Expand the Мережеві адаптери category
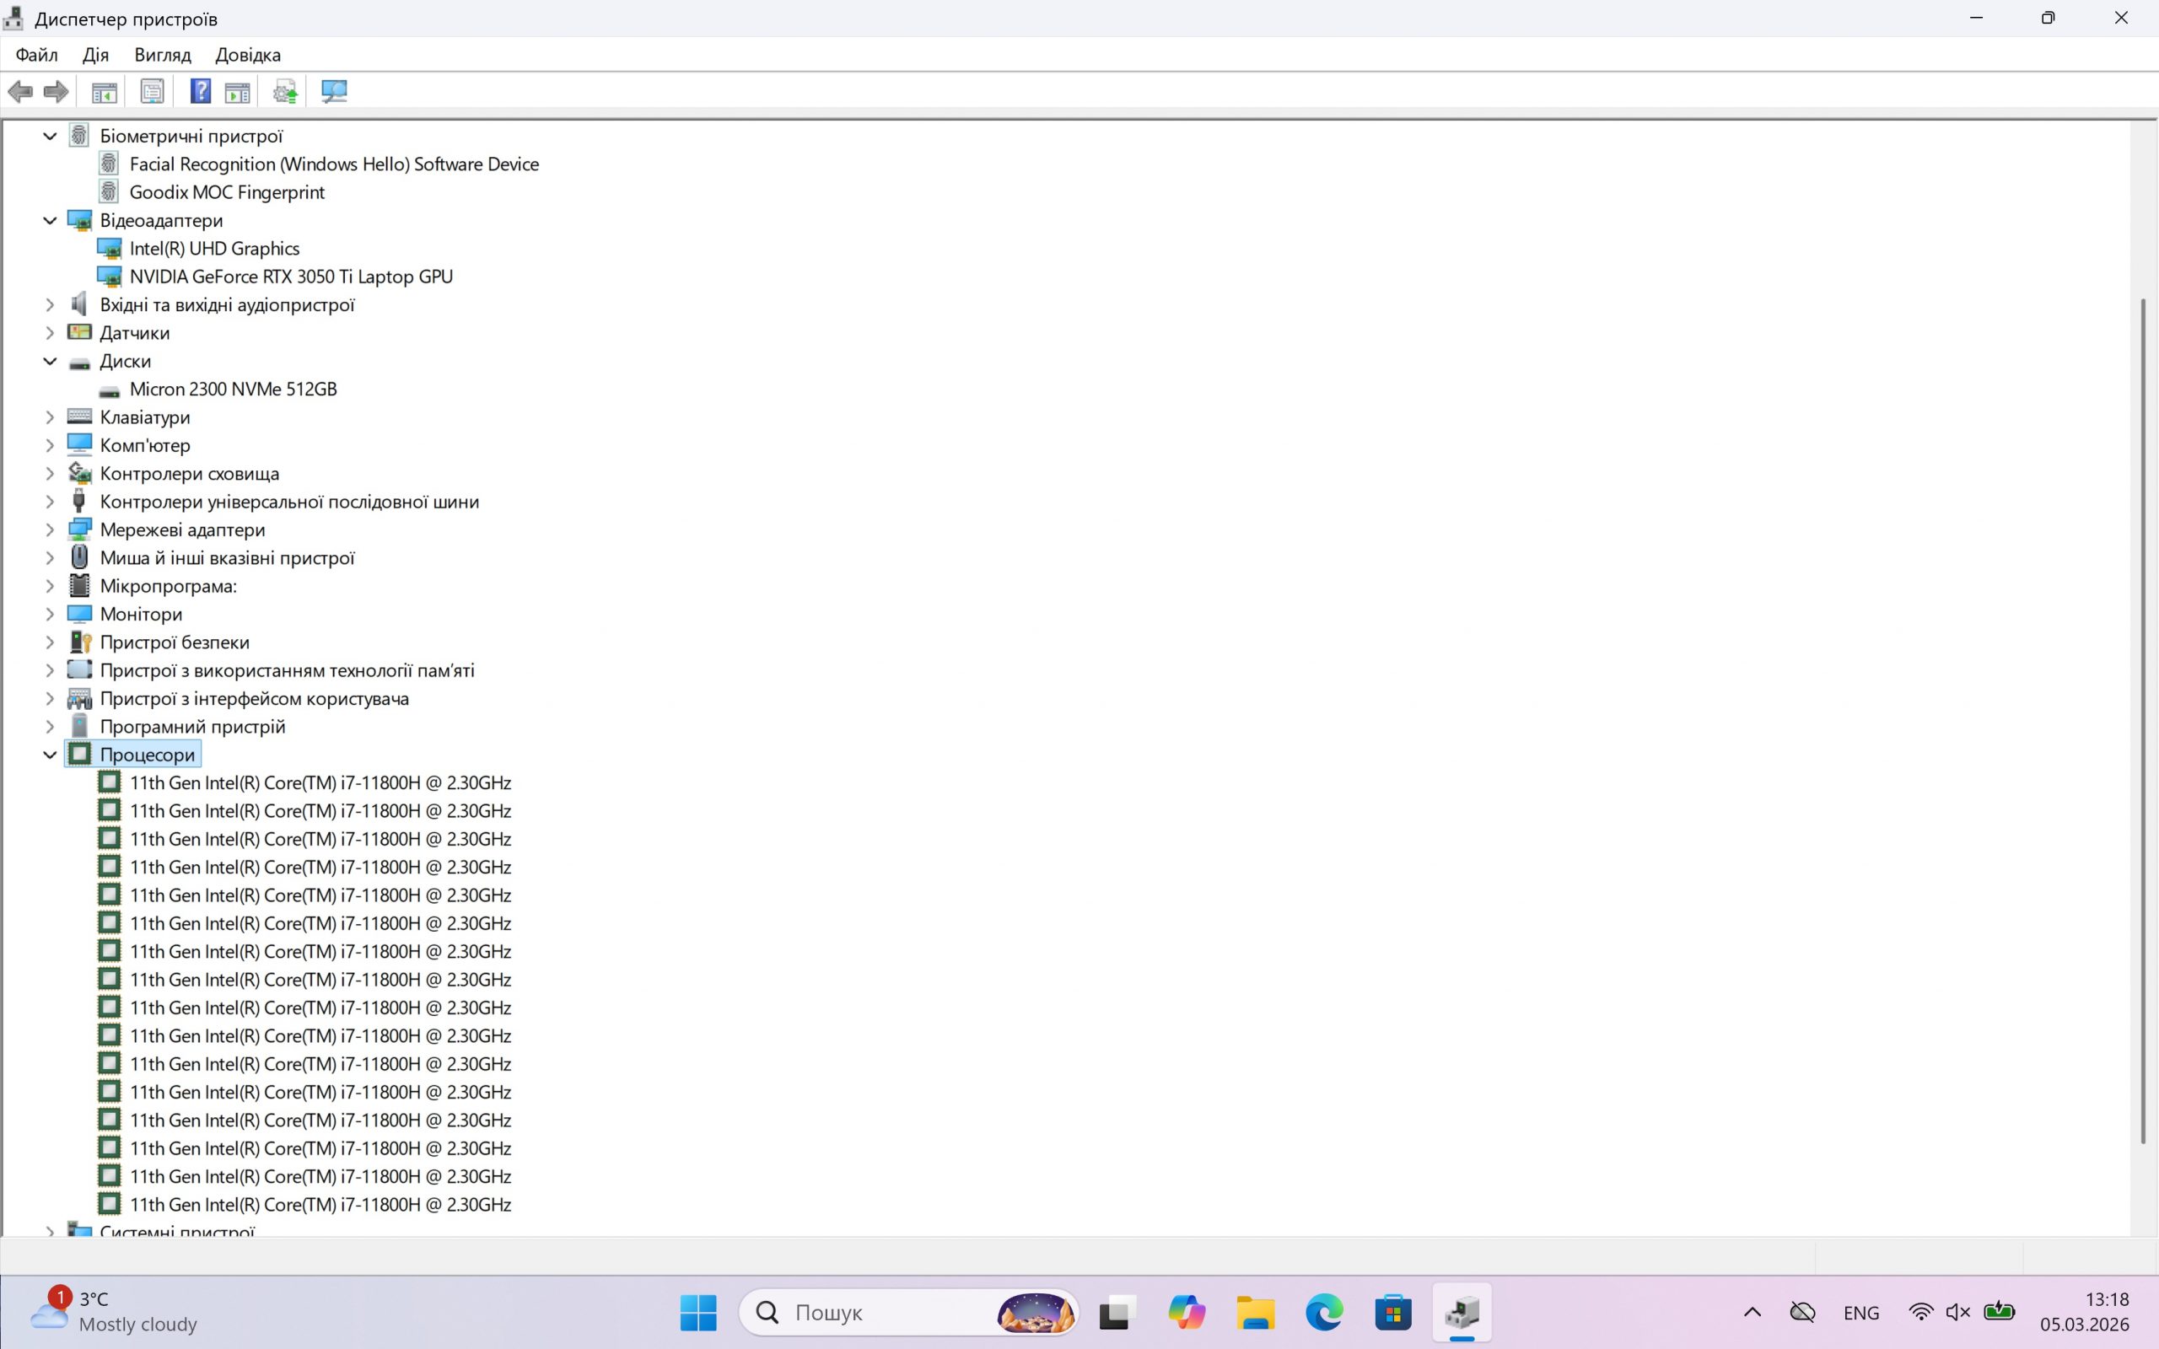This screenshot has height=1349, width=2159. tap(50, 530)
